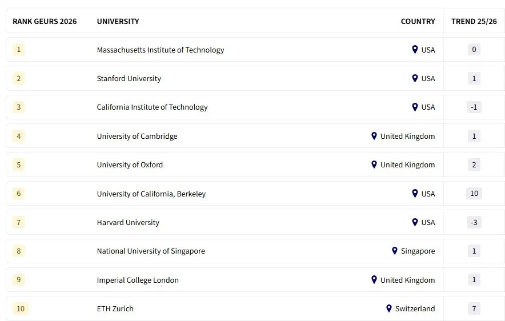Open Massachusetts Institute of Technology entry
Viewport: 505px width, 321px height.
(x=161, y=50)
